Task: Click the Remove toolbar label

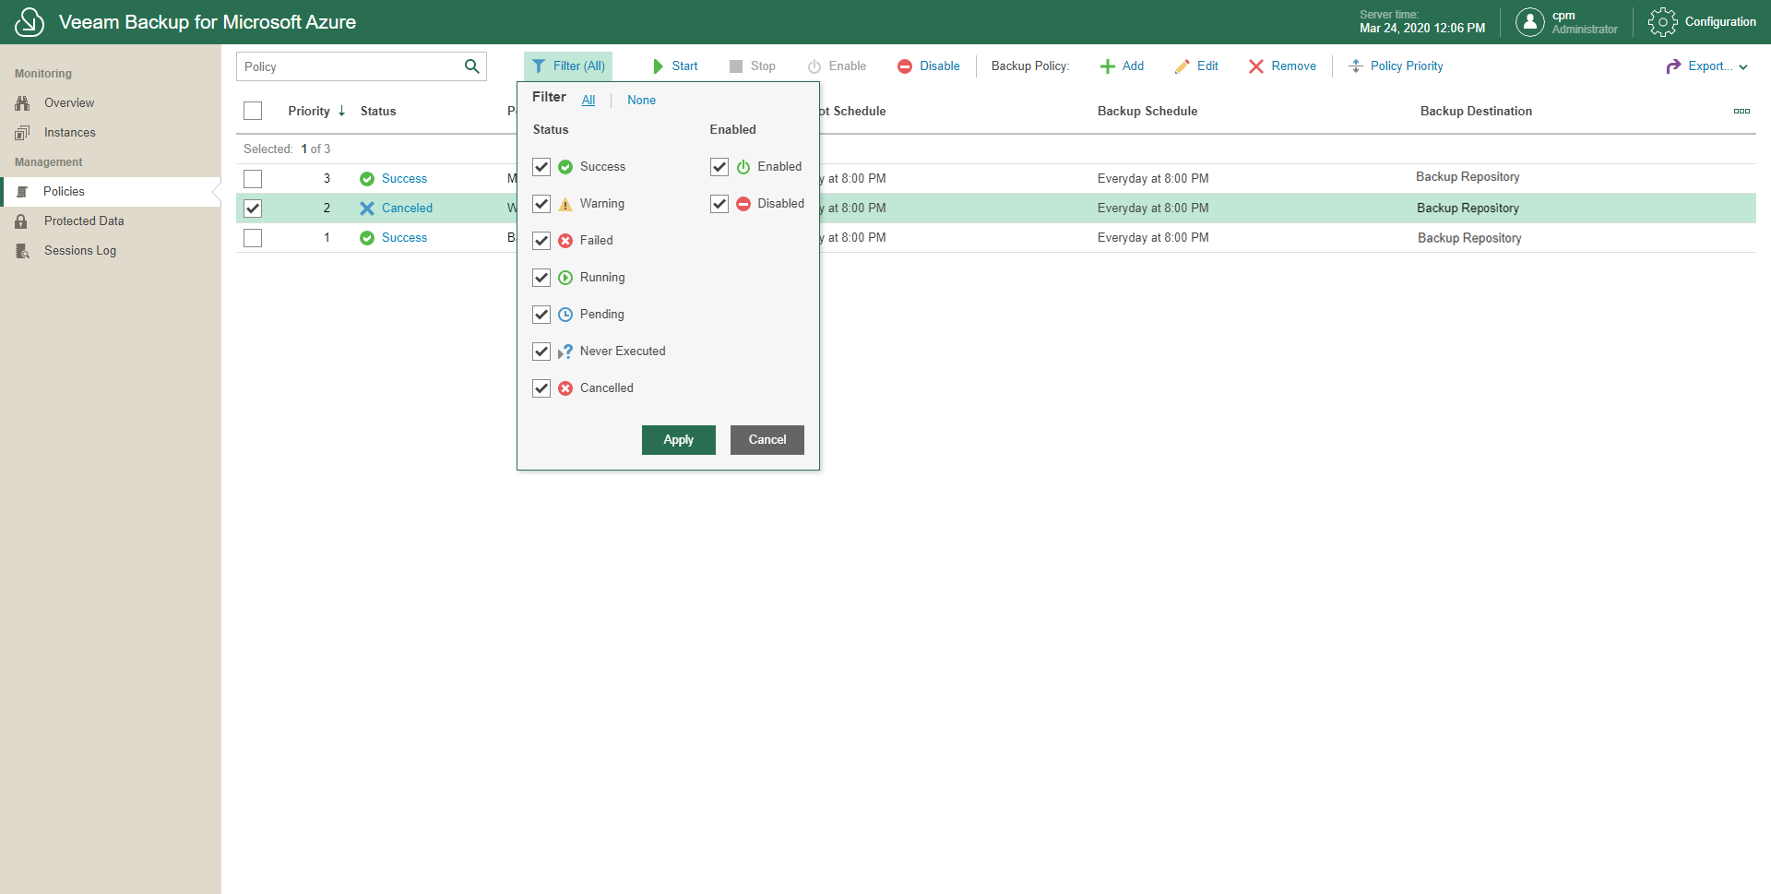Action: (1293, 66)
